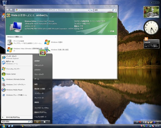The image size is (161, 128).
Task: Click the JP language indicator
Action: [x=137, y=122]
